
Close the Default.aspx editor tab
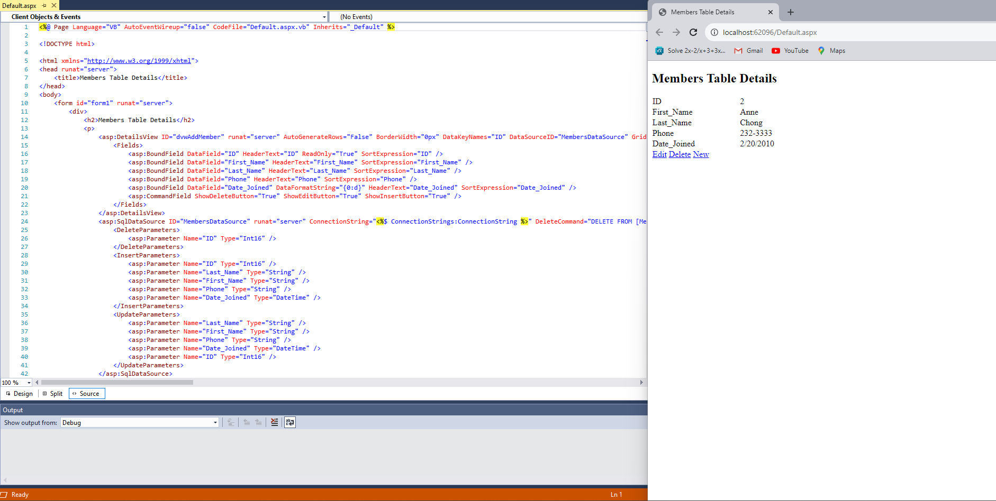[x=54, y=5]
